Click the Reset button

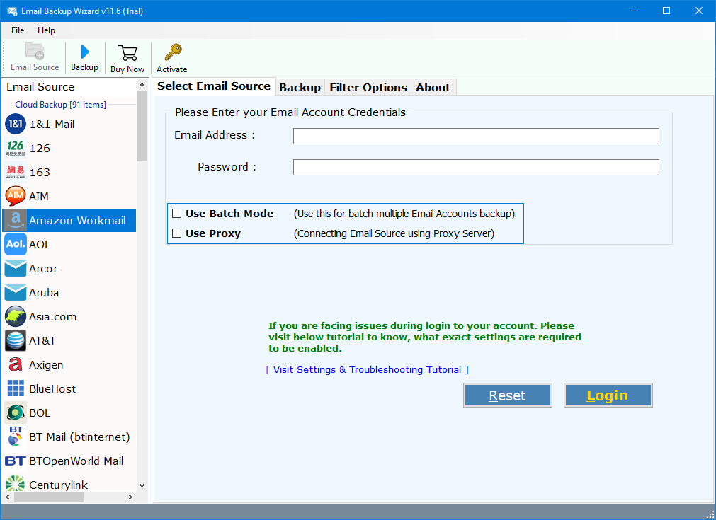(507, 395)
